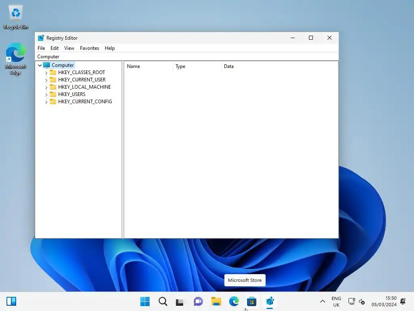Open the Edit menu
The height and width of the screenshot is (311, 414).
55,48
